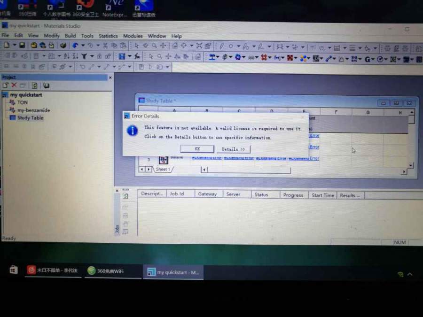Select my-benzamide in Project tree

coord(34,110)
